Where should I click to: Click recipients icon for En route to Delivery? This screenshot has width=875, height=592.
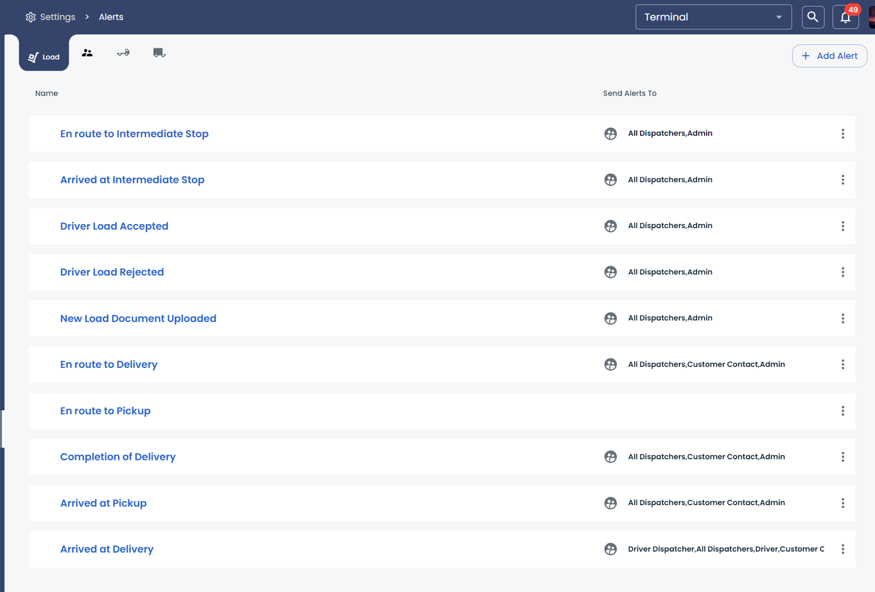[610, 364]
